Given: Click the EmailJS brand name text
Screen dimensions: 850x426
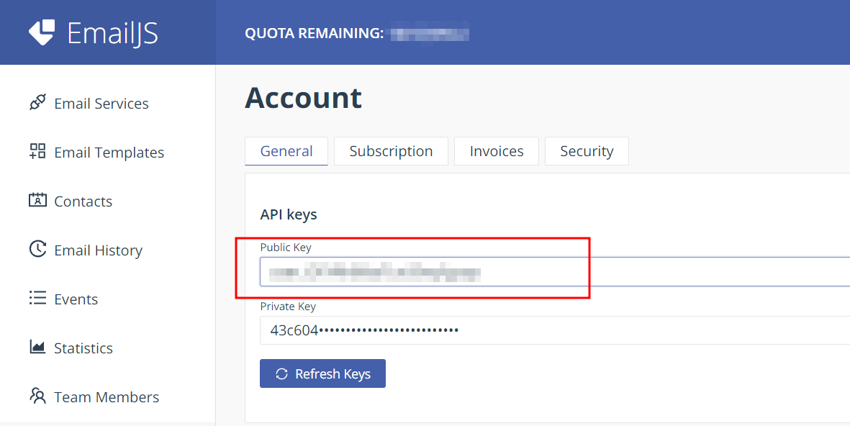Looking at the screenshot, I should (x=112, y=33).
